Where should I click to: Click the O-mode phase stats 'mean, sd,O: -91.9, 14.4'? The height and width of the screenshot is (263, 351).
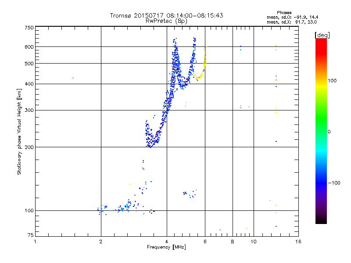(292, 17)
